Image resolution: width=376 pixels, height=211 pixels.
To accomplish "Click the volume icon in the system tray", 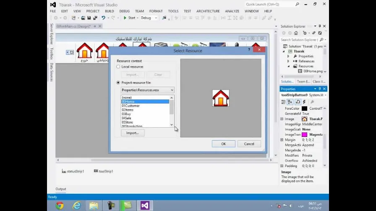I will tap(291, 206).
